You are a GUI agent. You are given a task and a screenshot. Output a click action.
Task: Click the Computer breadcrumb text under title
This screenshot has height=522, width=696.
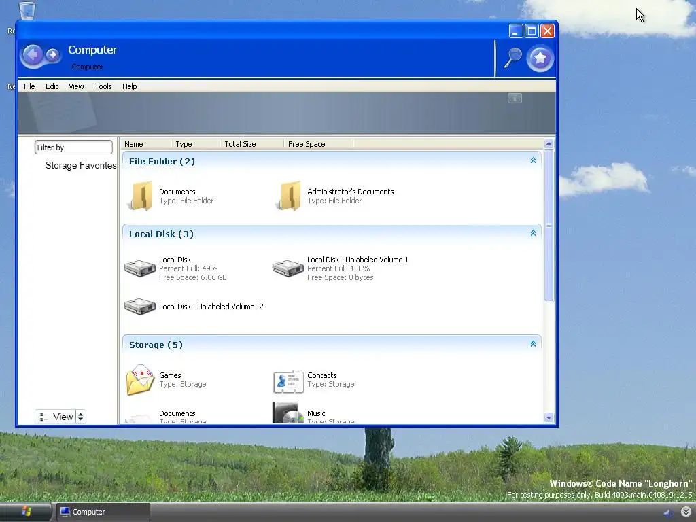[87, 67]
